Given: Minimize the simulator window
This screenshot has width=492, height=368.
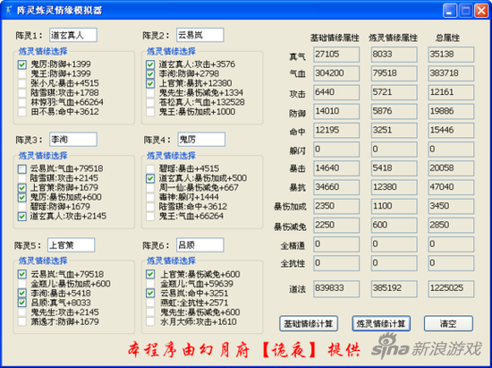Looking at the screenshot, I should coord(450,11).
